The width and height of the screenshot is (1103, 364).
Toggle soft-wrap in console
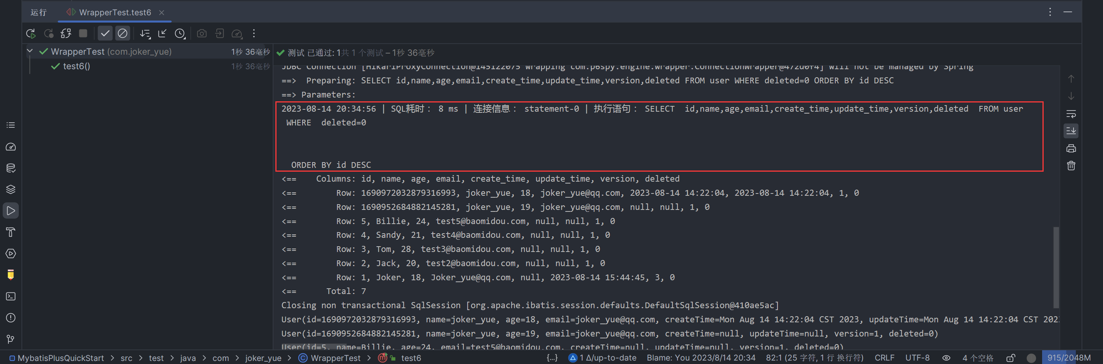click(1071, 114)
